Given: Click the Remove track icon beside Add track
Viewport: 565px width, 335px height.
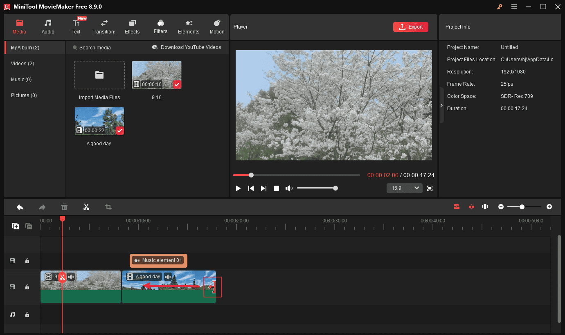Looking at the screenshot, I should [x=29, y=226].
